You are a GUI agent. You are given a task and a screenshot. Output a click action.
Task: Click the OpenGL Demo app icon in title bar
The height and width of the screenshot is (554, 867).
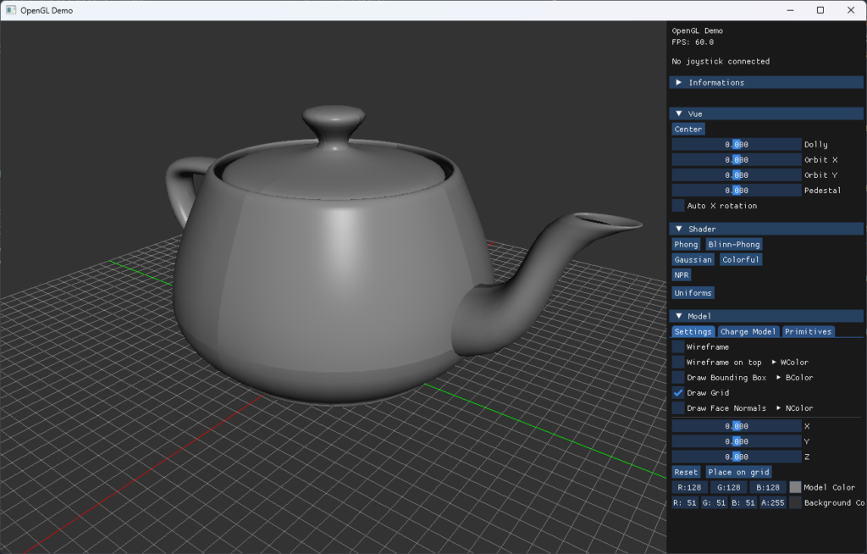[x=10, y=10]
